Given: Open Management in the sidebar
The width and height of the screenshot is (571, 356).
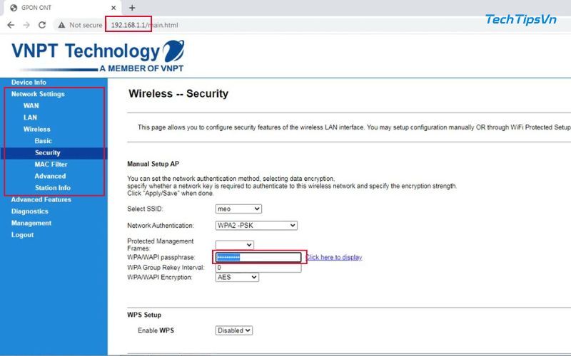Looking at the screenshot, I should [31, 223].
